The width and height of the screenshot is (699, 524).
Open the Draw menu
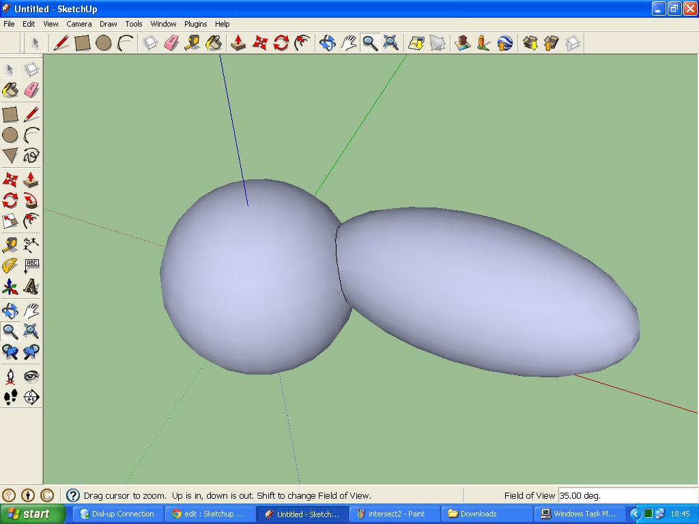pos(108,24)
